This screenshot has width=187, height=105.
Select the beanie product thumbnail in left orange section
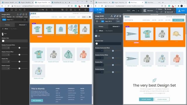click(x=61, y=29)
